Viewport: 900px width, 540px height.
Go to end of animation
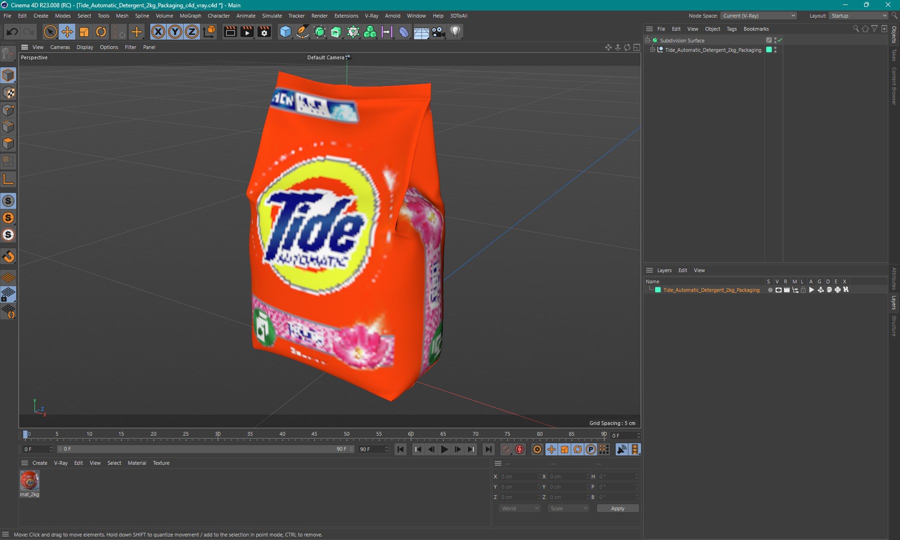click(x=488, y=449)
